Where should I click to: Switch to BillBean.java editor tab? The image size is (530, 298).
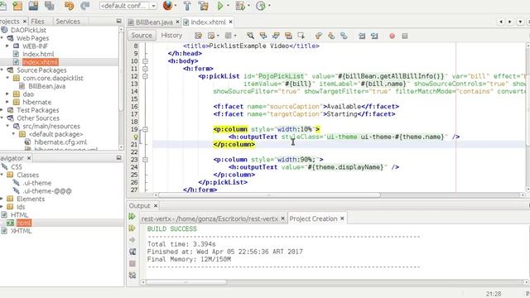coord(154,22)
